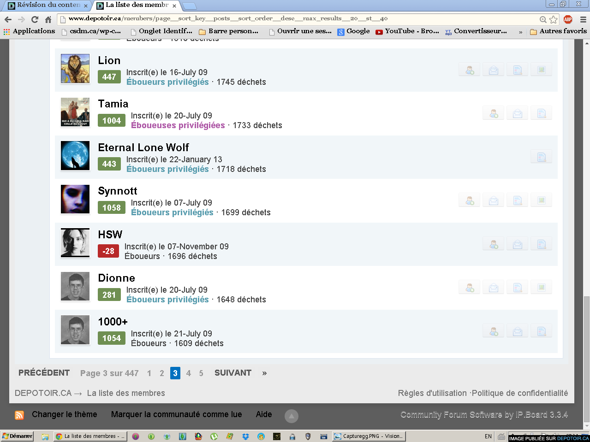590x442 pixels.
Task: Click the Dionne avatar thumbnail
Action: click(x=75, y=286)
